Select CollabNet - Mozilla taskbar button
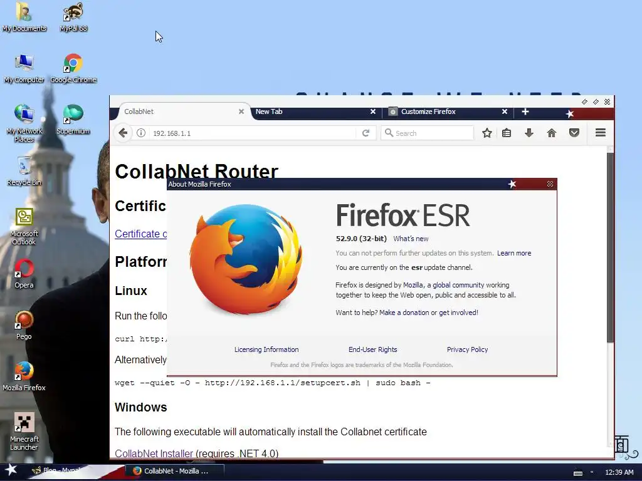642x481 pixels. pyautogui.click(x=175, y=471)
